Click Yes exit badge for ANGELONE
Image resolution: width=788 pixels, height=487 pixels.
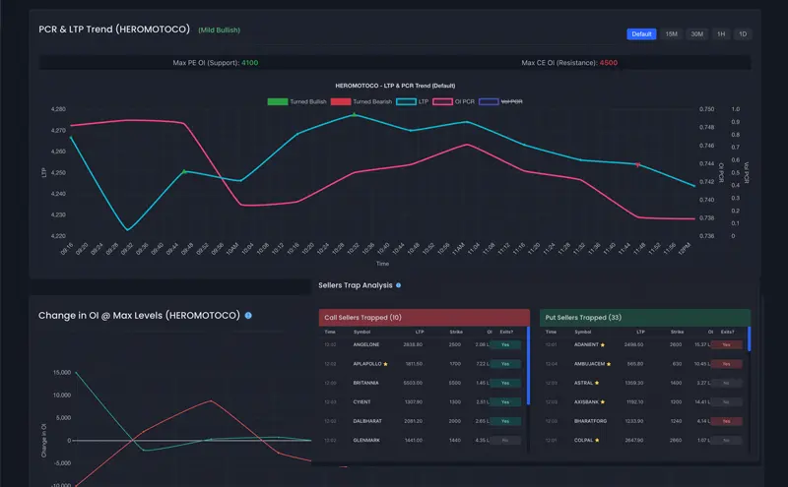click(505, 345)
